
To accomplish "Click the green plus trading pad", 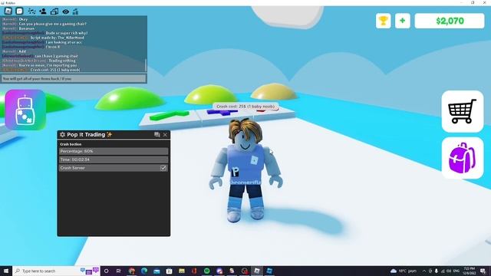I will coord(169,115).
